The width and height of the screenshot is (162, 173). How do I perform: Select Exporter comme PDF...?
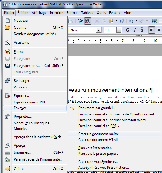tap(35, 102)
